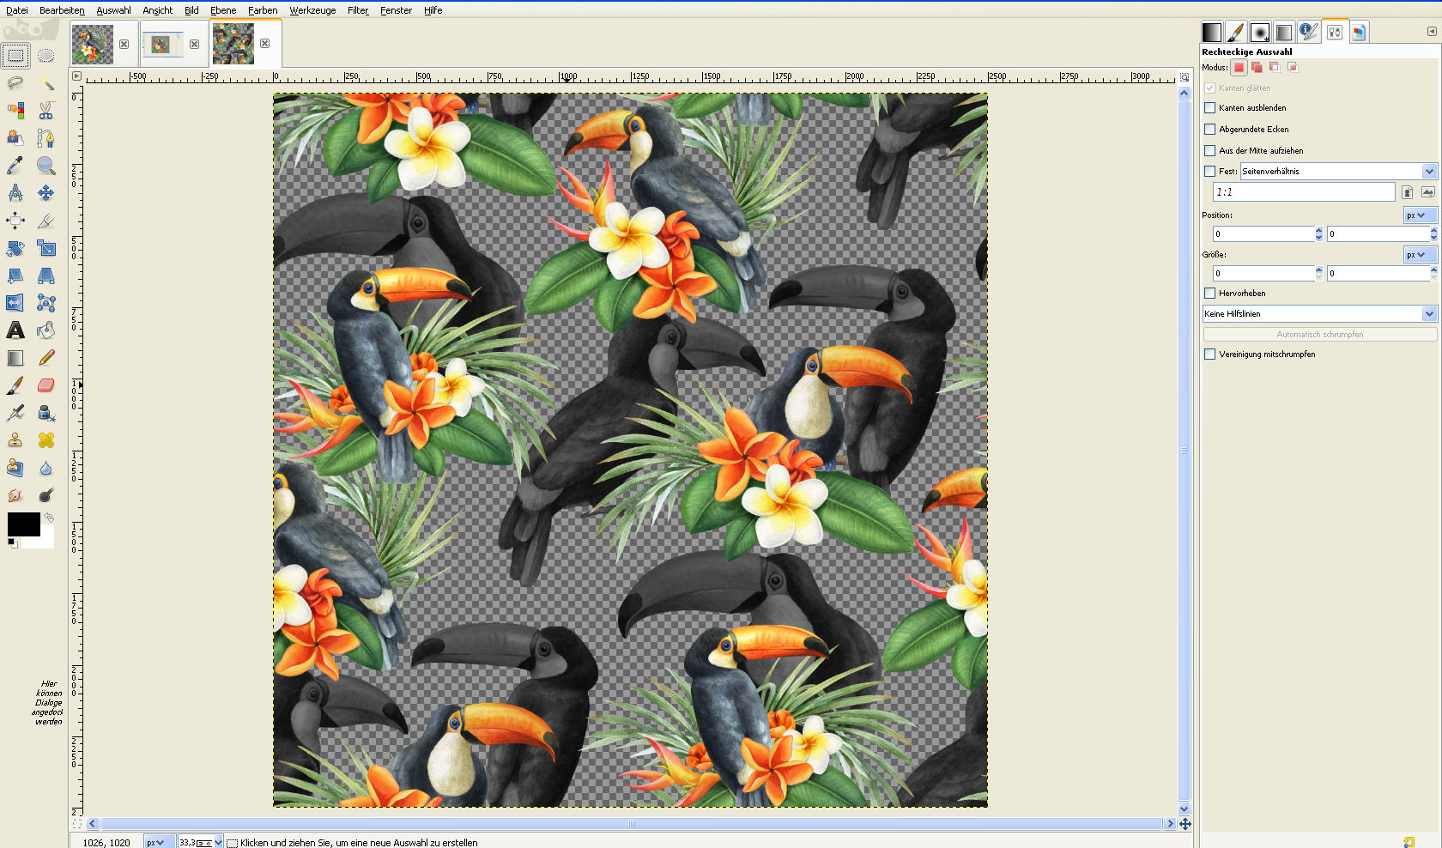Select the Ellipse Select tool

click(46, 56)
